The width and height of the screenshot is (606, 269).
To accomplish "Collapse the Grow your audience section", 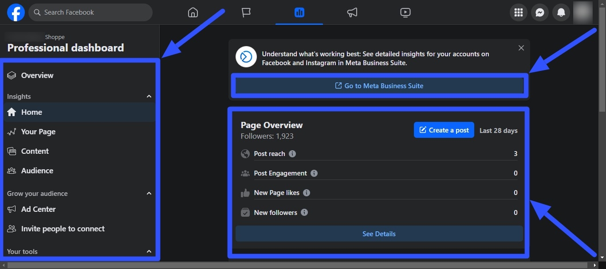I will coord(149,193).
